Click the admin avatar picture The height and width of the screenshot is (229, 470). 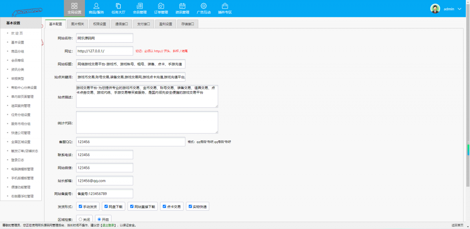[x=435, y=9]
